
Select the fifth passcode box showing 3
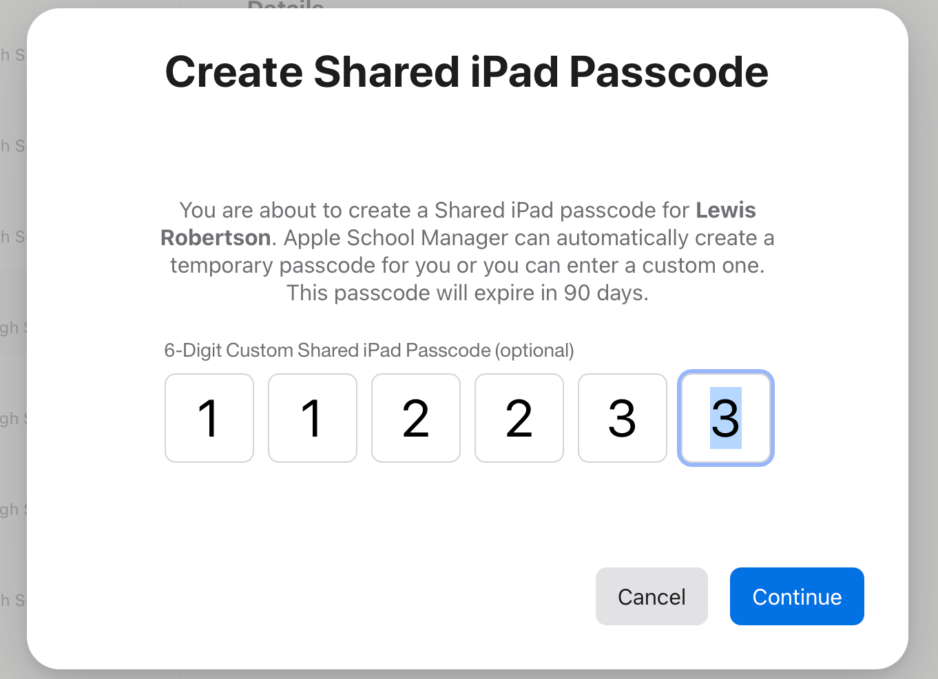click(622, 418)
